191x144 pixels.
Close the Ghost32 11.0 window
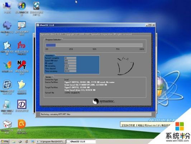[x=153, y=25]
